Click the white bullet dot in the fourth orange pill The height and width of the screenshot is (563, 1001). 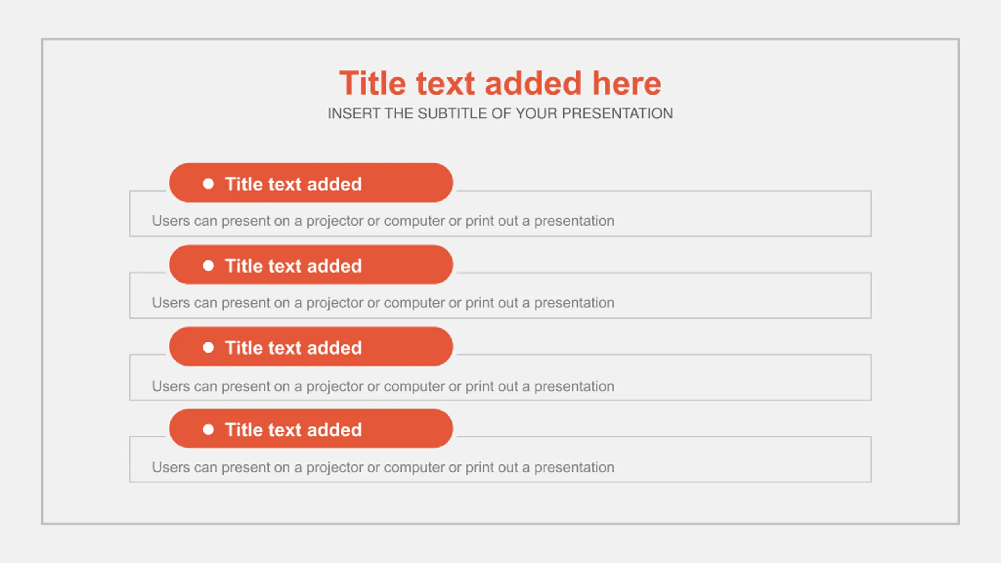click(208, 430)
